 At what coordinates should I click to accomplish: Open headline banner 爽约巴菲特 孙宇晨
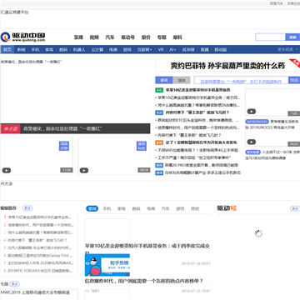click(x=227, y=66)
